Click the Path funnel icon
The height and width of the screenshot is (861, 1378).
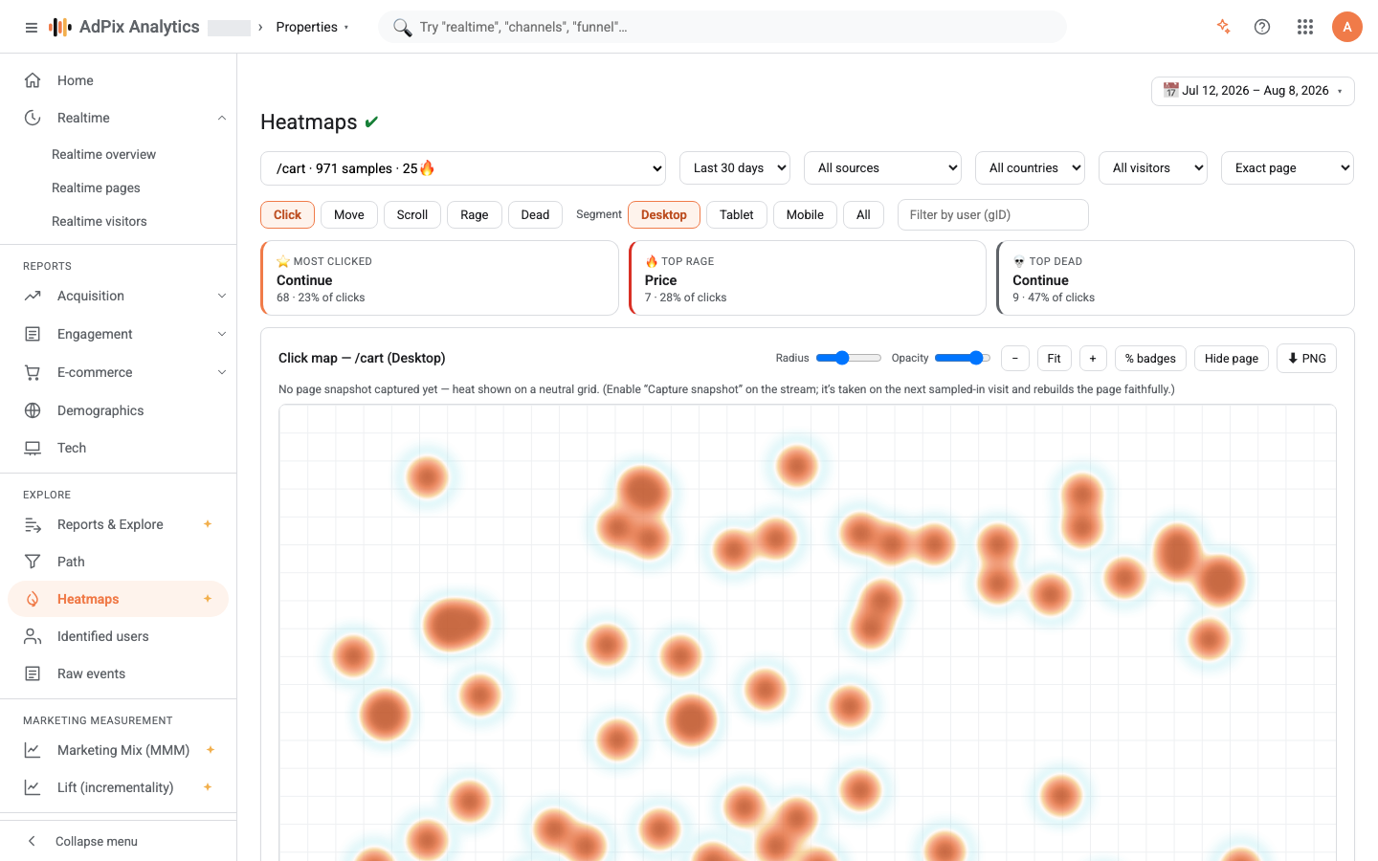coord(33,562)
